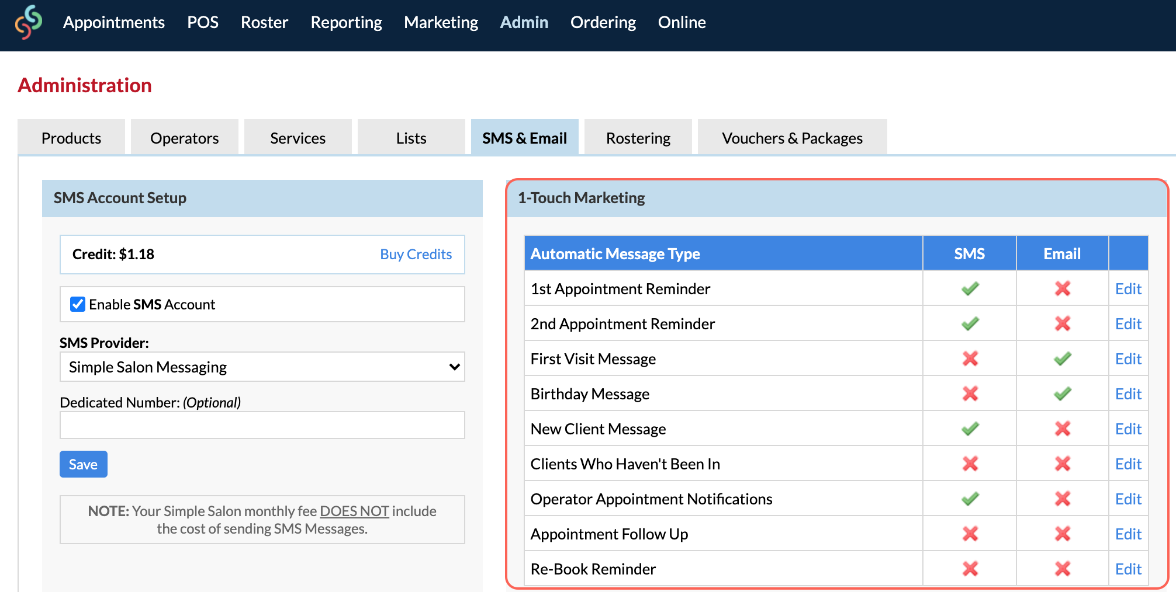Screen dimensions: 1176x592
Task: Click SMS checkmark for 2nd Appointment Reminder
Action: coord(970,323)
